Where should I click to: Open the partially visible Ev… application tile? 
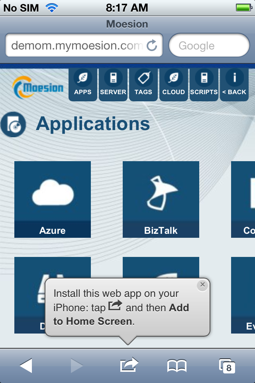243,295
